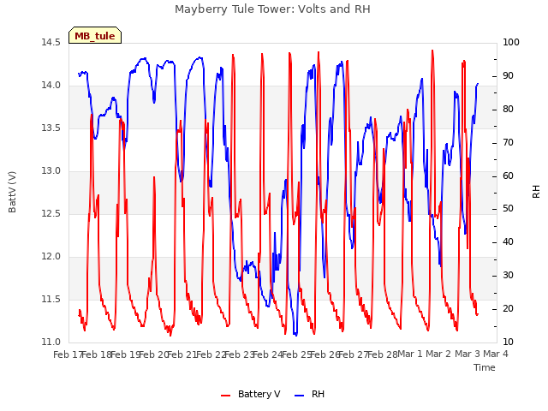Click the 14.5 voltage tick label
Screen dimensions: 548x411
click(x=51, y=43)
